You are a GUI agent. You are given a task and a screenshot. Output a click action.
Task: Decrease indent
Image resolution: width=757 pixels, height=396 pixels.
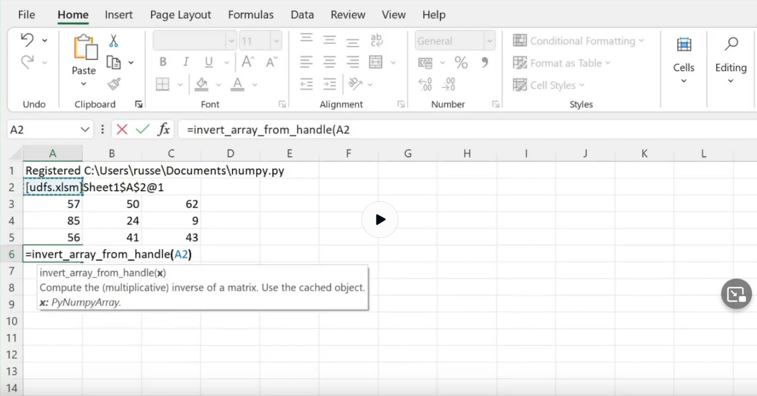[x=307, y=84]
